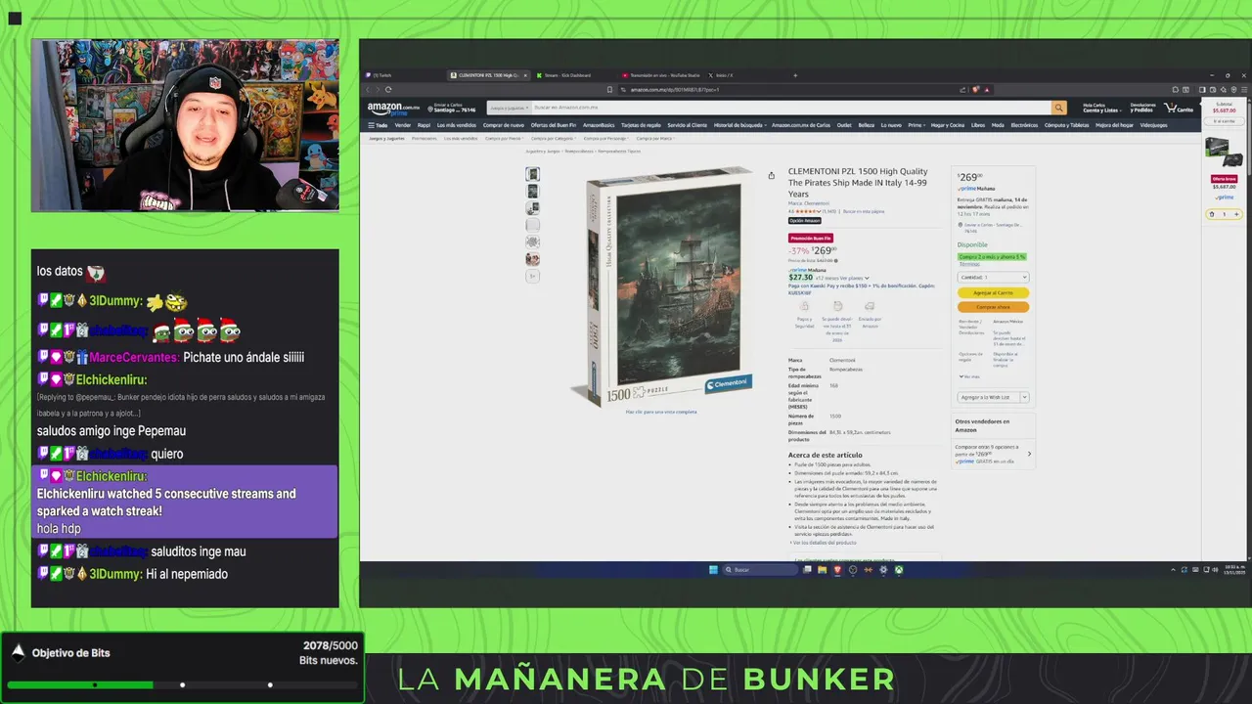Click Agregar al Carrito button
The image size is (1252, 704).
993,292
